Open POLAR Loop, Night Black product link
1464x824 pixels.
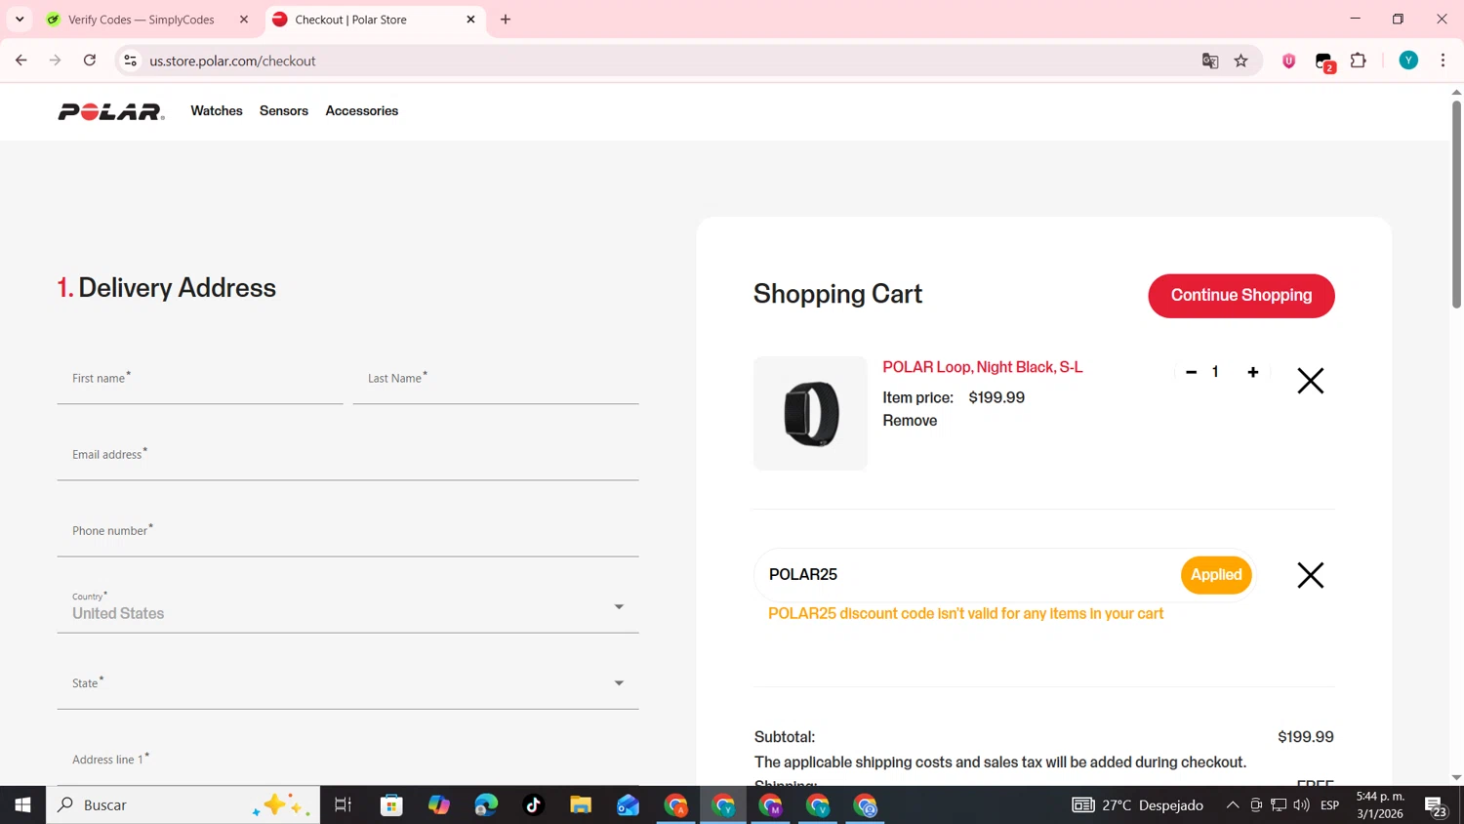point(983,367)
